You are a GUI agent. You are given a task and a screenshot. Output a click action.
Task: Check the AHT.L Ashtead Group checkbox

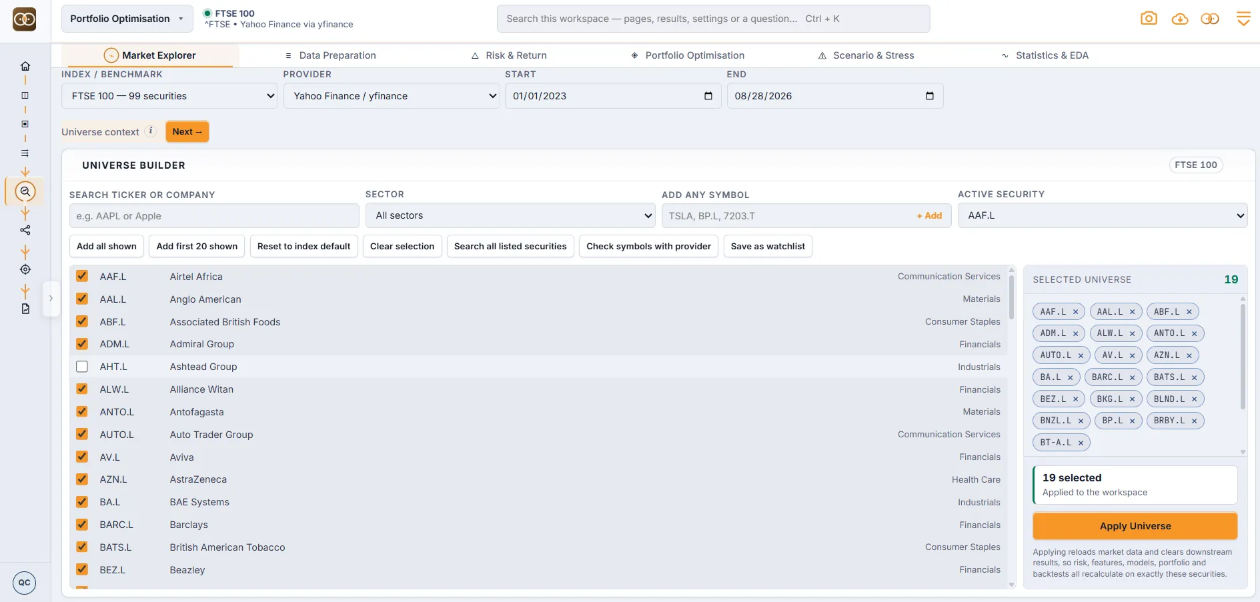(x=82, y=367)
